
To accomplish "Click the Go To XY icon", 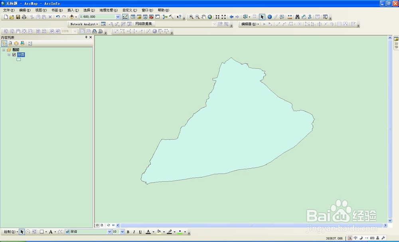I will [x=310, y=17].
